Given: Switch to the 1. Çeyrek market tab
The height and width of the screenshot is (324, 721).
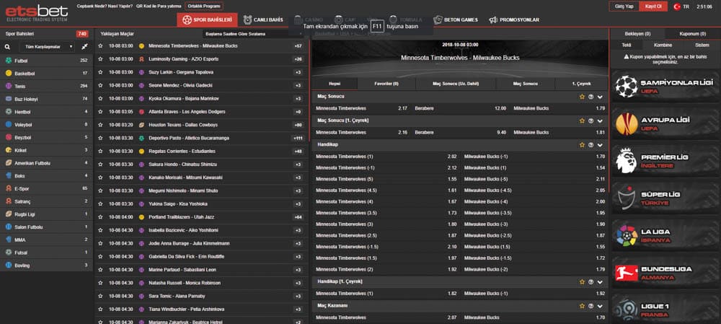Looking at the screenshot, I should (581, 84).
